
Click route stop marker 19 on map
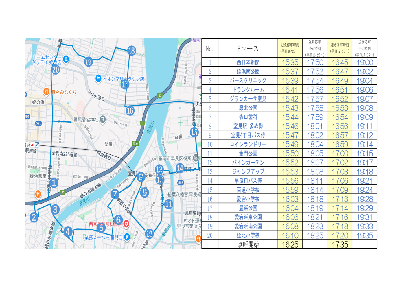[x=89, y=62]
